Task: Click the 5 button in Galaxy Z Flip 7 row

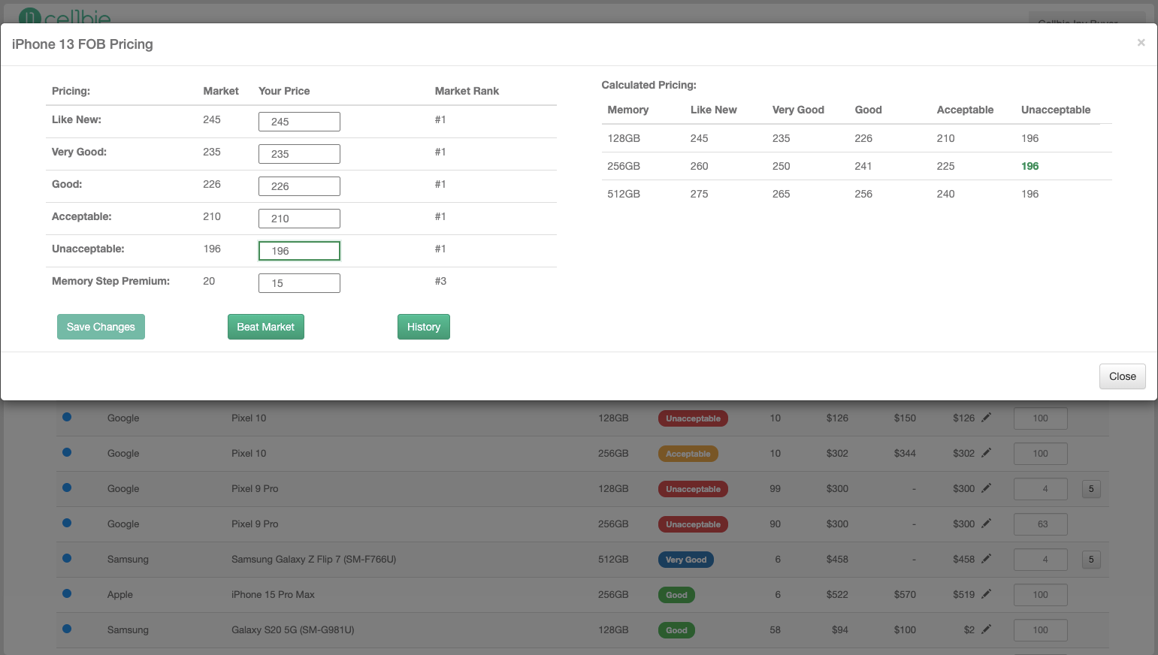Action: coord(1091,560)
